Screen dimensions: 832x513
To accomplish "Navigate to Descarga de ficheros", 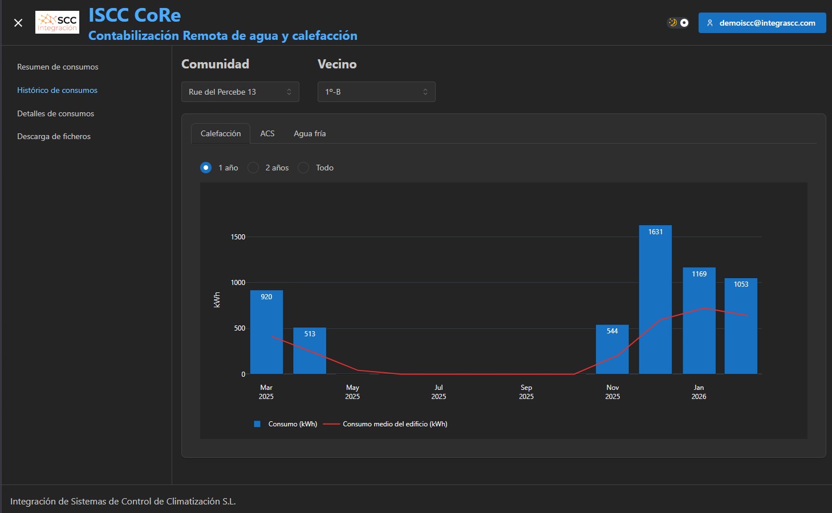I will click(x=54, y=136).
